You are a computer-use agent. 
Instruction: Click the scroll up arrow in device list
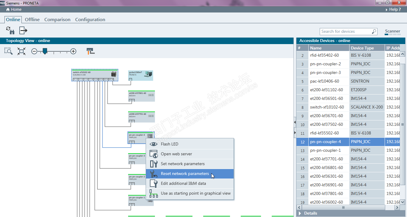403,54
